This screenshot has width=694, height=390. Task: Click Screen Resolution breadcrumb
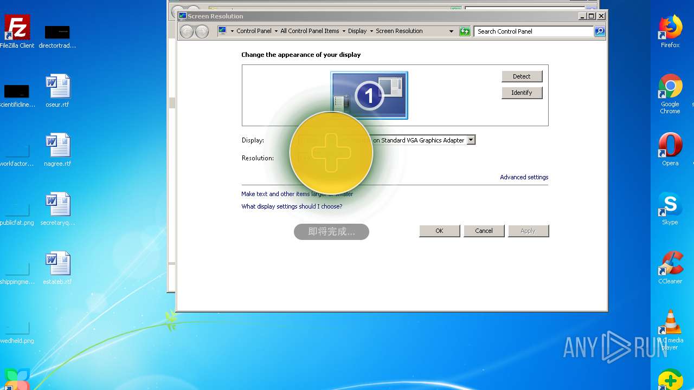[x=399, y=31]
